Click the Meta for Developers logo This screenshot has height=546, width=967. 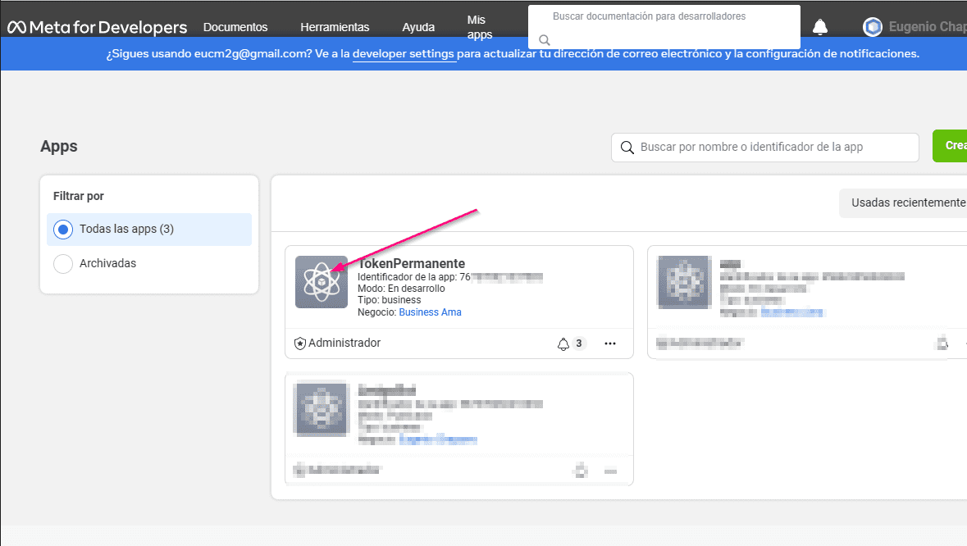[98, 27]
